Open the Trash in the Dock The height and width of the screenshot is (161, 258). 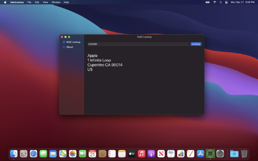(x=244, y=154)
